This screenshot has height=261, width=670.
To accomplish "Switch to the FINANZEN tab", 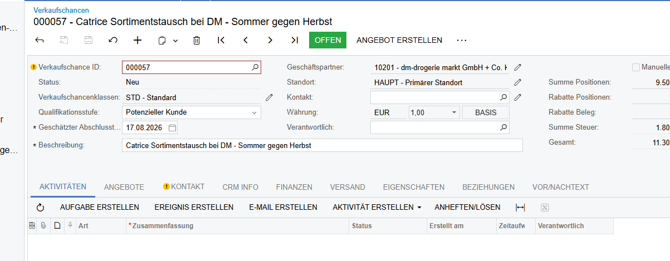I will pyautogui.click(x=294, y=187).
